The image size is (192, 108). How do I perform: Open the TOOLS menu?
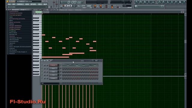pyautogui.click(x=40, y=4)
